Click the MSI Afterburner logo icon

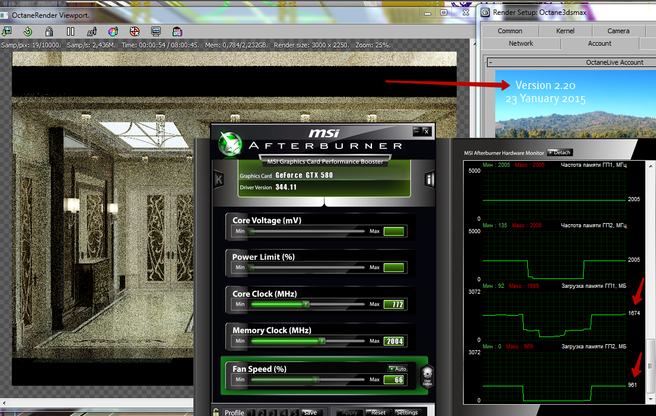pos(230,144)
